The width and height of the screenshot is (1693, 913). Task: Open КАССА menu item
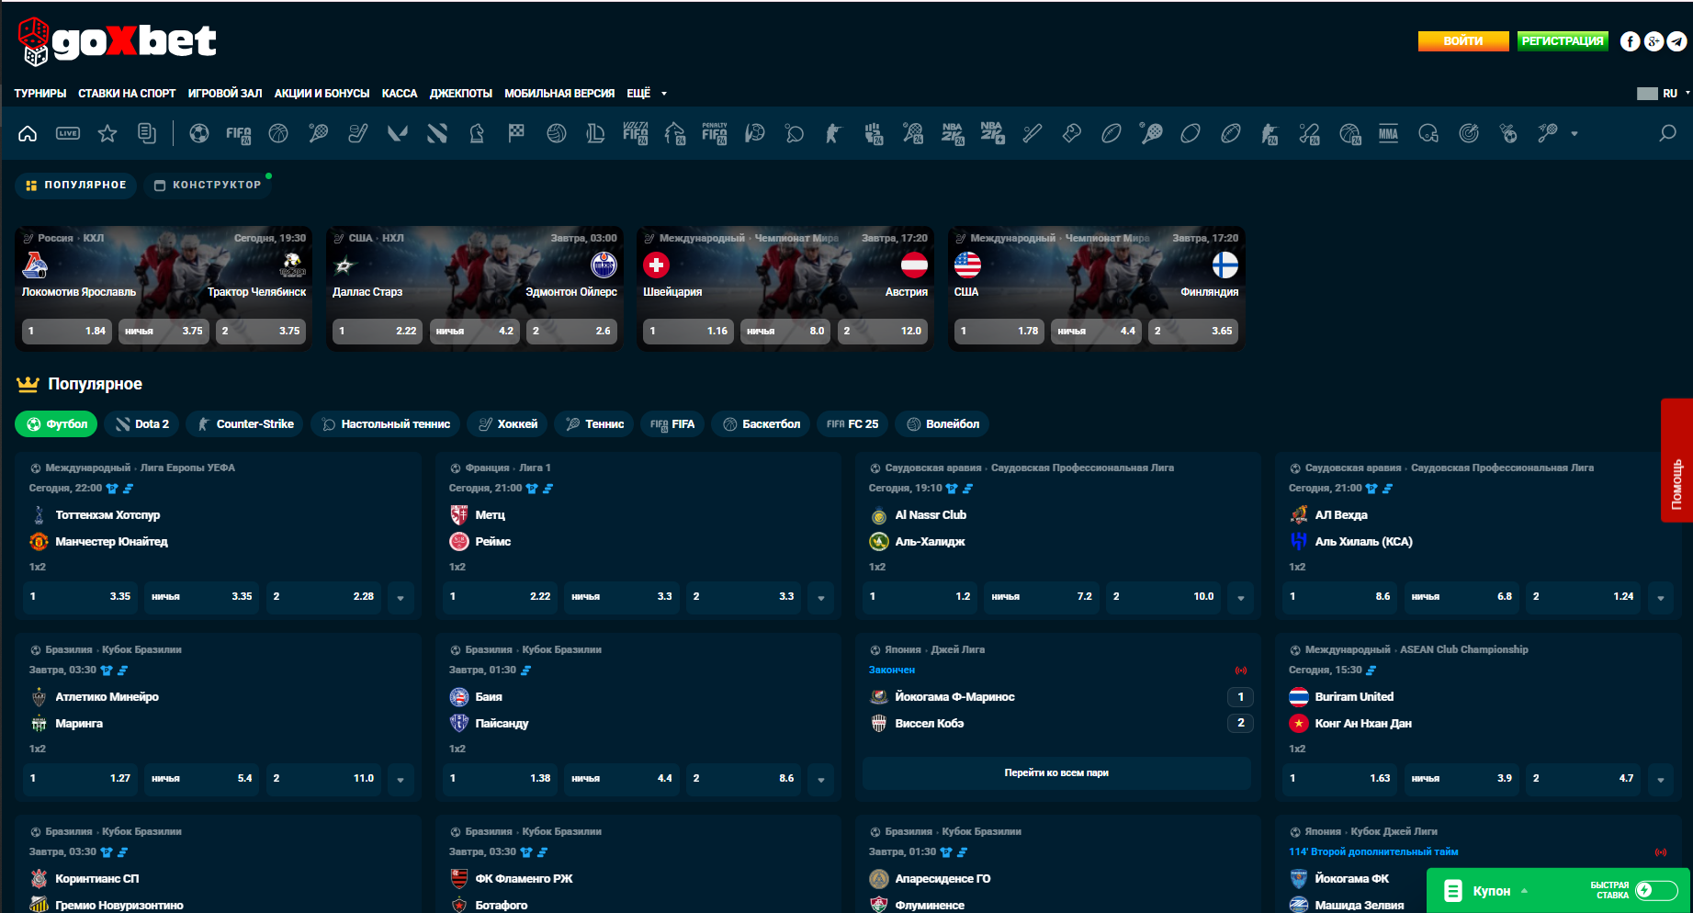coord(400,94)
